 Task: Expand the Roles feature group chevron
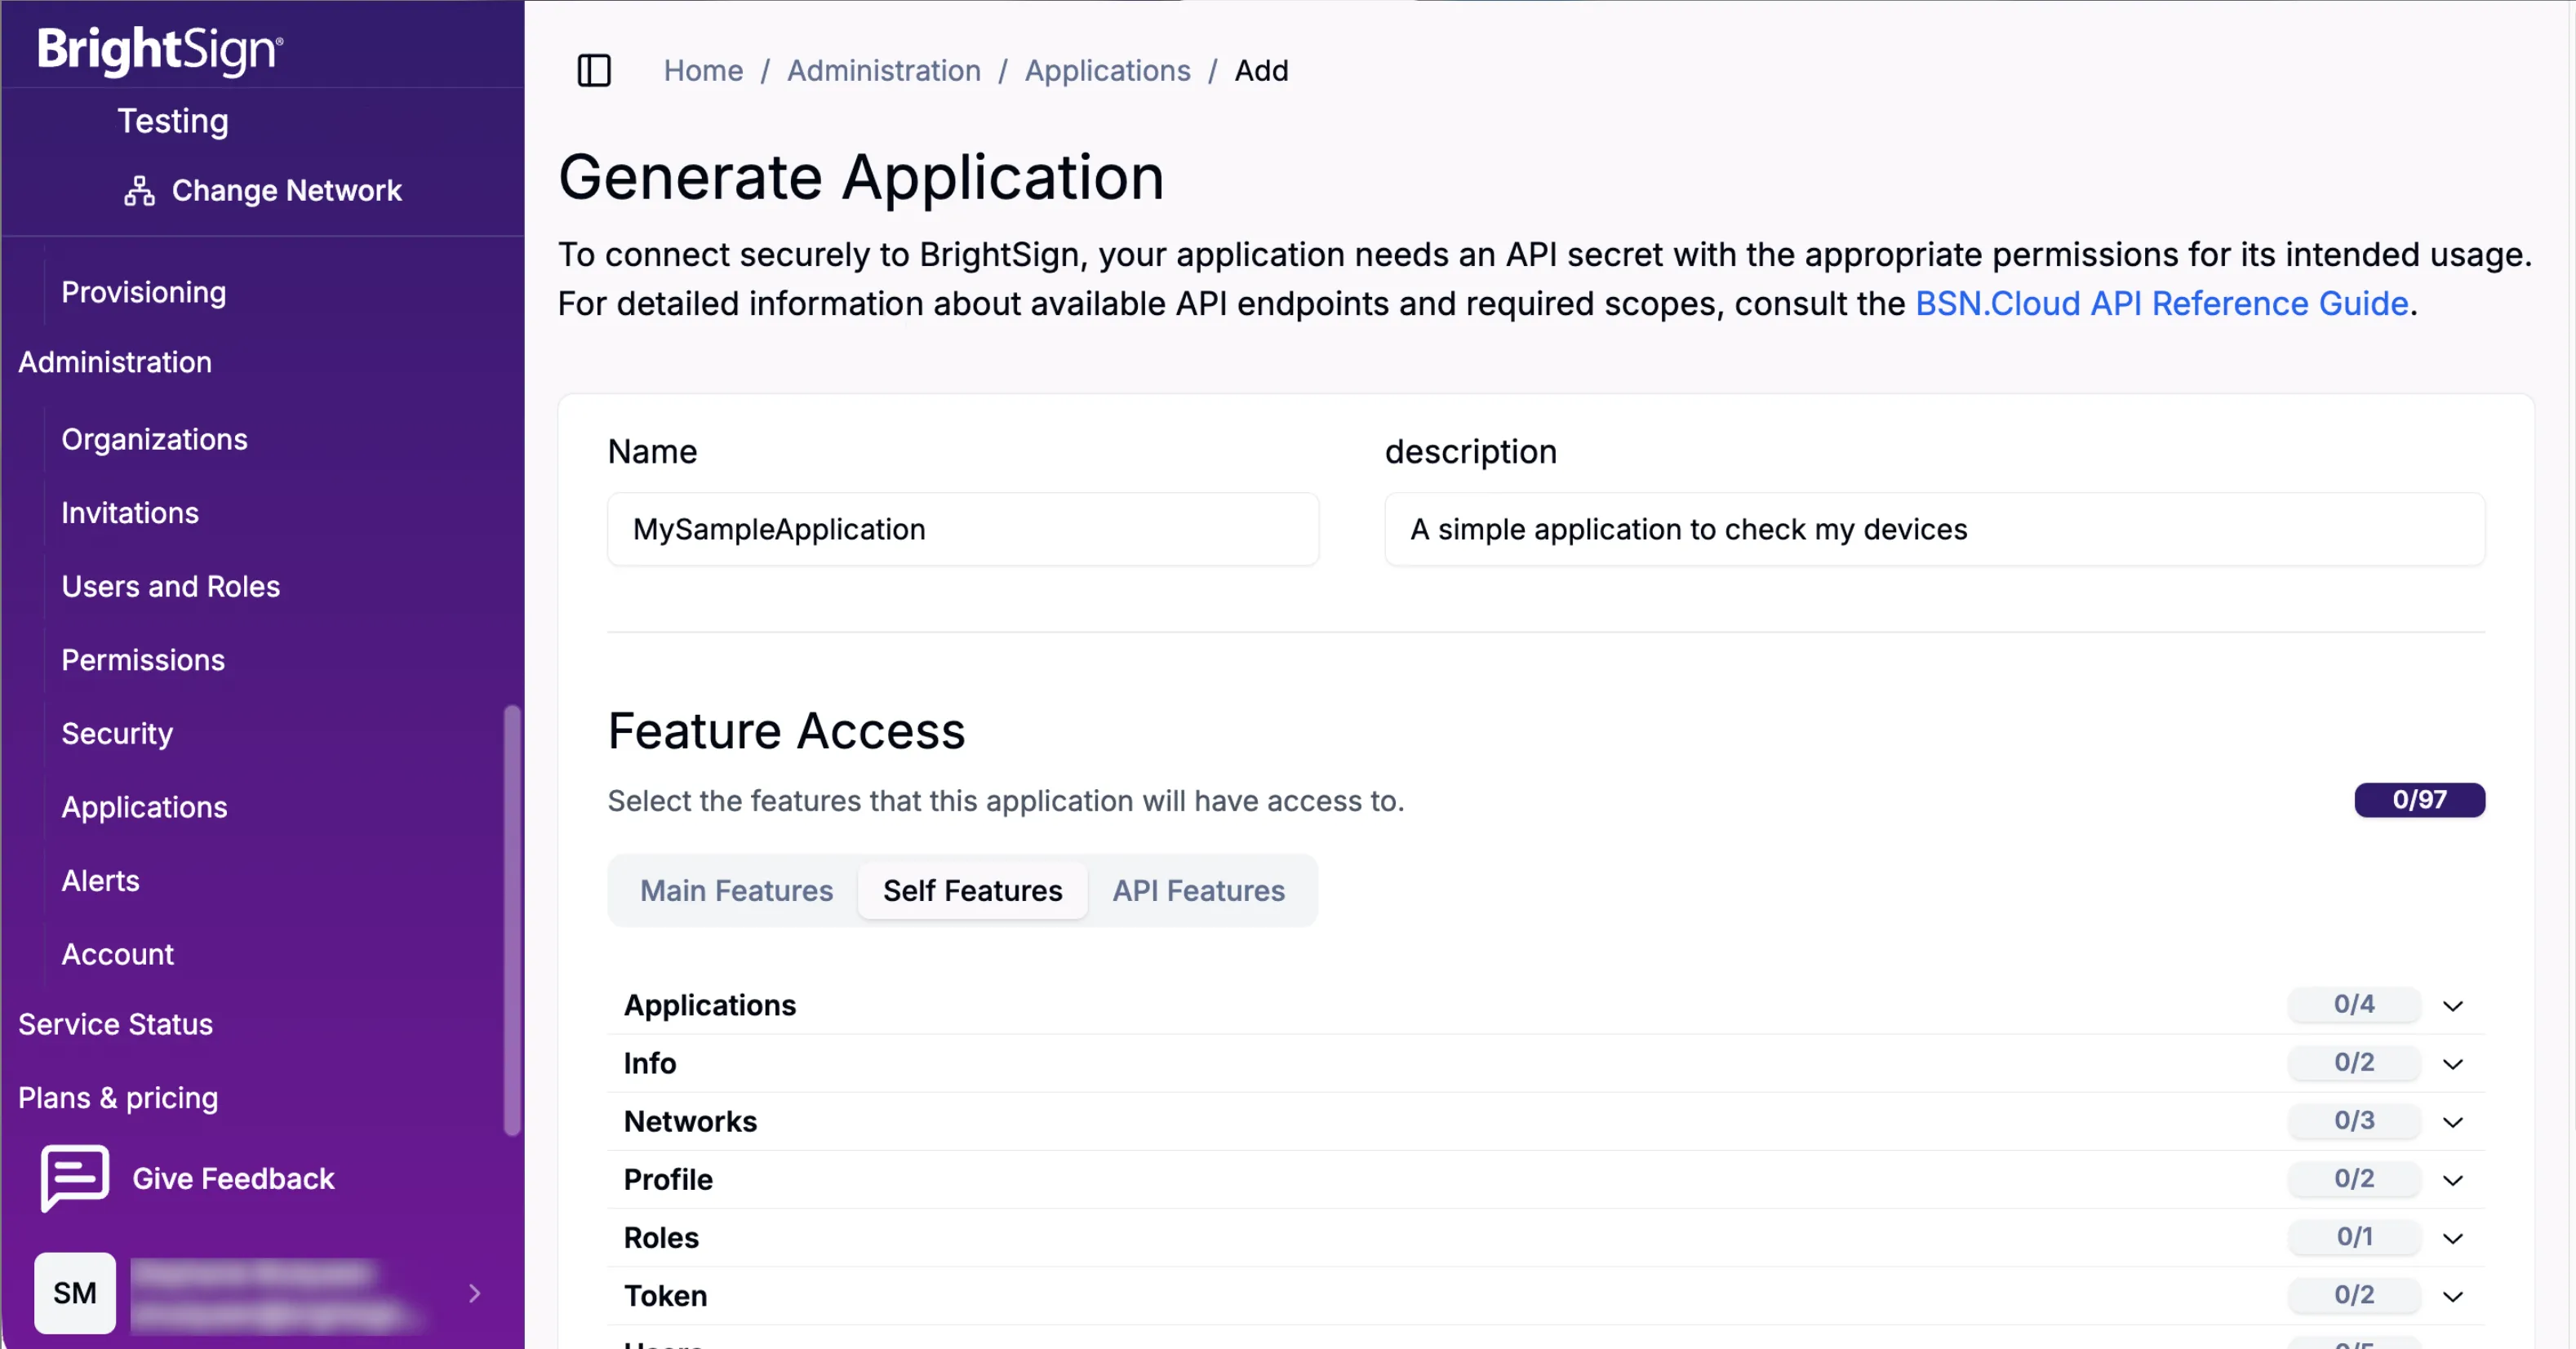[2452, 1237]
